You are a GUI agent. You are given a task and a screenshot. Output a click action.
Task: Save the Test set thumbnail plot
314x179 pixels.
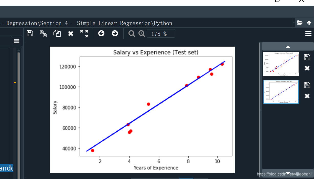click(307, 85)
